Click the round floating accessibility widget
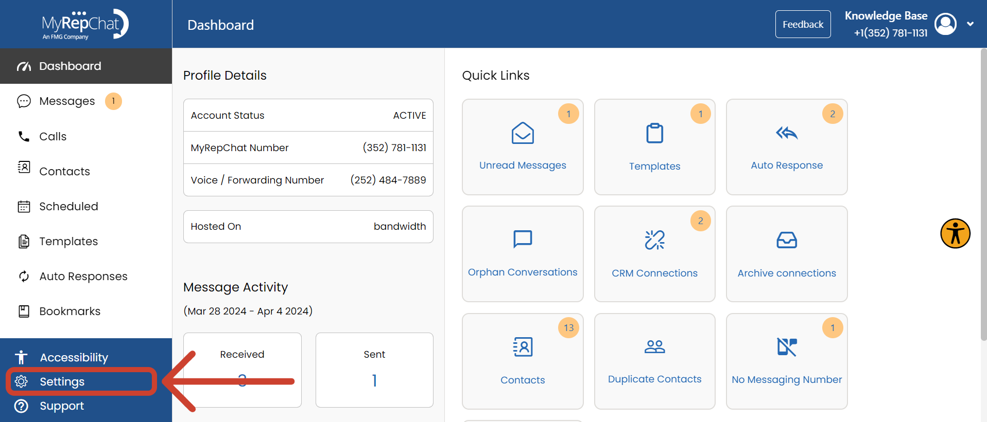 [x=955, y=233]
